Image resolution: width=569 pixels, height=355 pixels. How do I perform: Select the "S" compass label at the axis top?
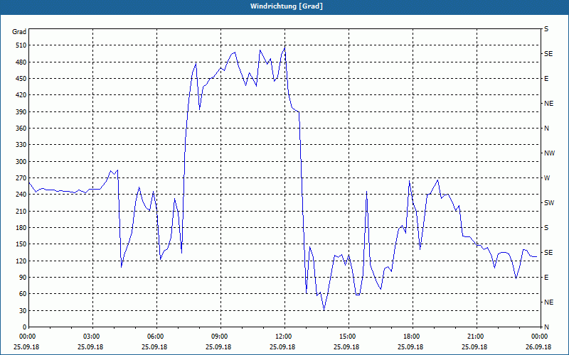(546, 29)
